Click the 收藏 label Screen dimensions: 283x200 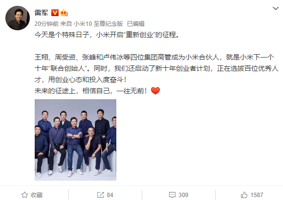tap(37, 195)
